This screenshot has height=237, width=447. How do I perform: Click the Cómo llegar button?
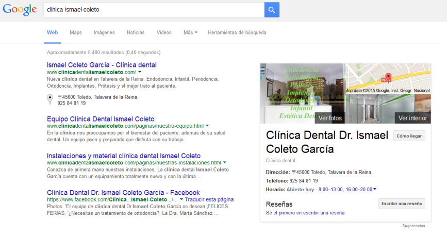point(409,136)
